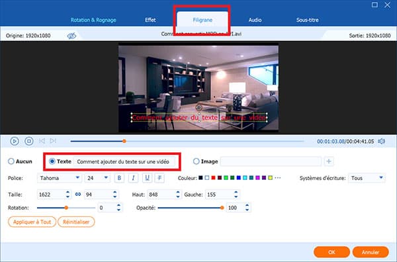397x262 pixels.
Task: Switch to the Audio tab
Action: [255, 20]
